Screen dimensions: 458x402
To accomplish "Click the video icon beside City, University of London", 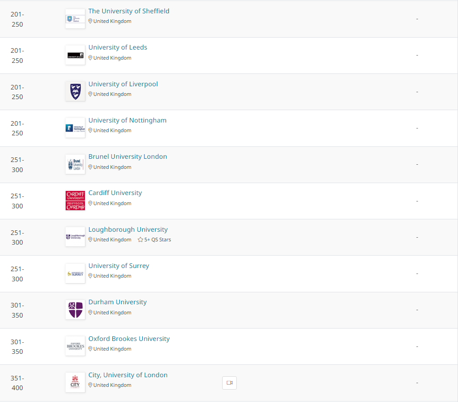I will pyautogui.click(x=229, y=383).
